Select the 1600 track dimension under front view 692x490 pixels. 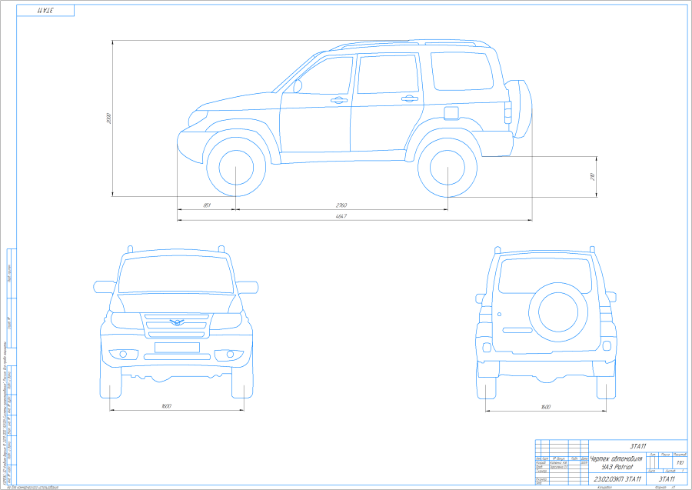[x=166, y=405]
